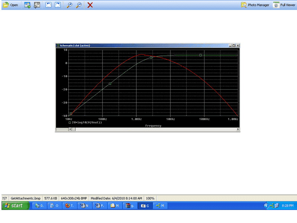Viewport: 297px width, 223px height.
Task: Switch to taskbar item labeled P.
Action: [100, 206]
